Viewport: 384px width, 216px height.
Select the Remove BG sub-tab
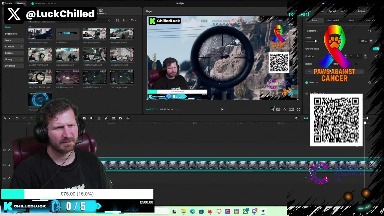pyautogui.click(x=333, y=20)
